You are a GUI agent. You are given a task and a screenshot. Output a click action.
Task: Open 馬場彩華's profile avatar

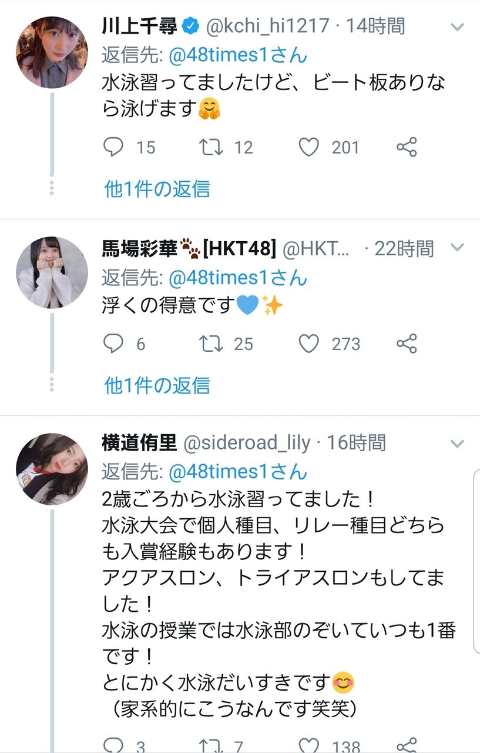[x=52, y=272]
